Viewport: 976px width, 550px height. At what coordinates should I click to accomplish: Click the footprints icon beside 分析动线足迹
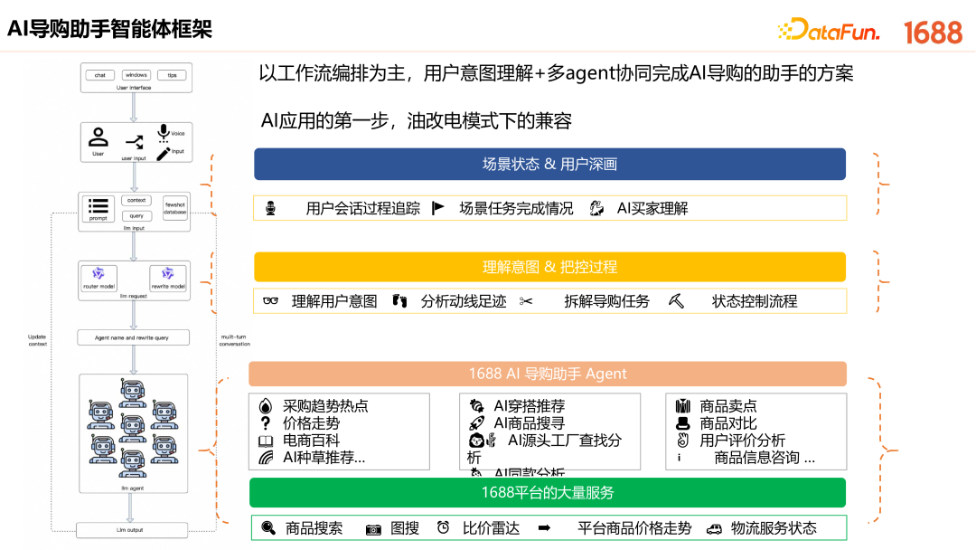click(x=399, y=301)
